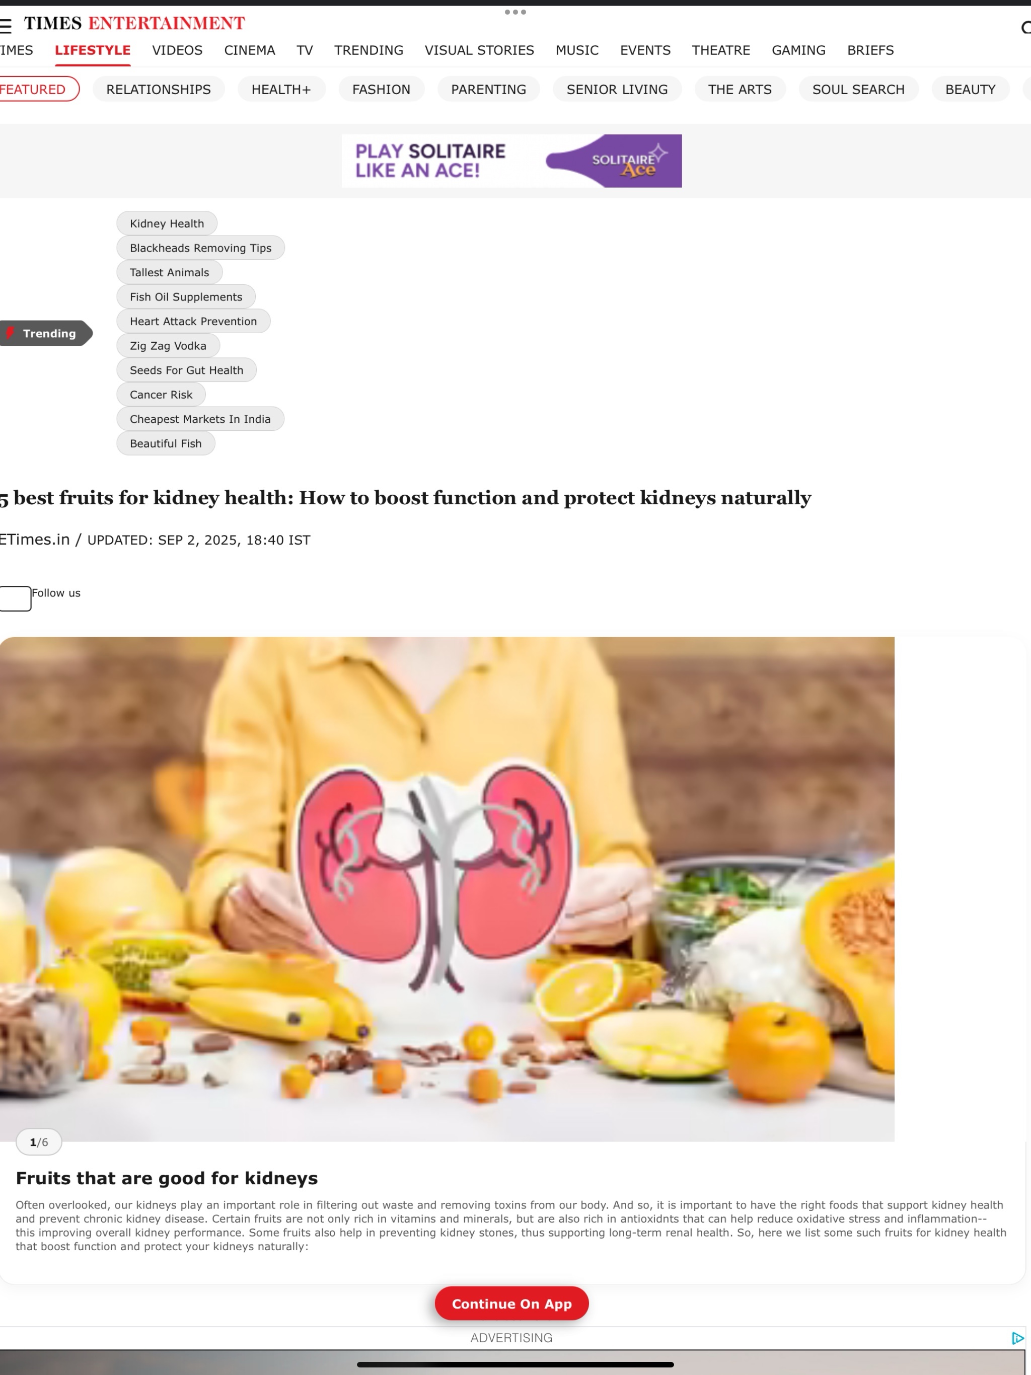Choose the Relationships category pill
This screenshot has width=1031, height=1375.
coord(159,89)
